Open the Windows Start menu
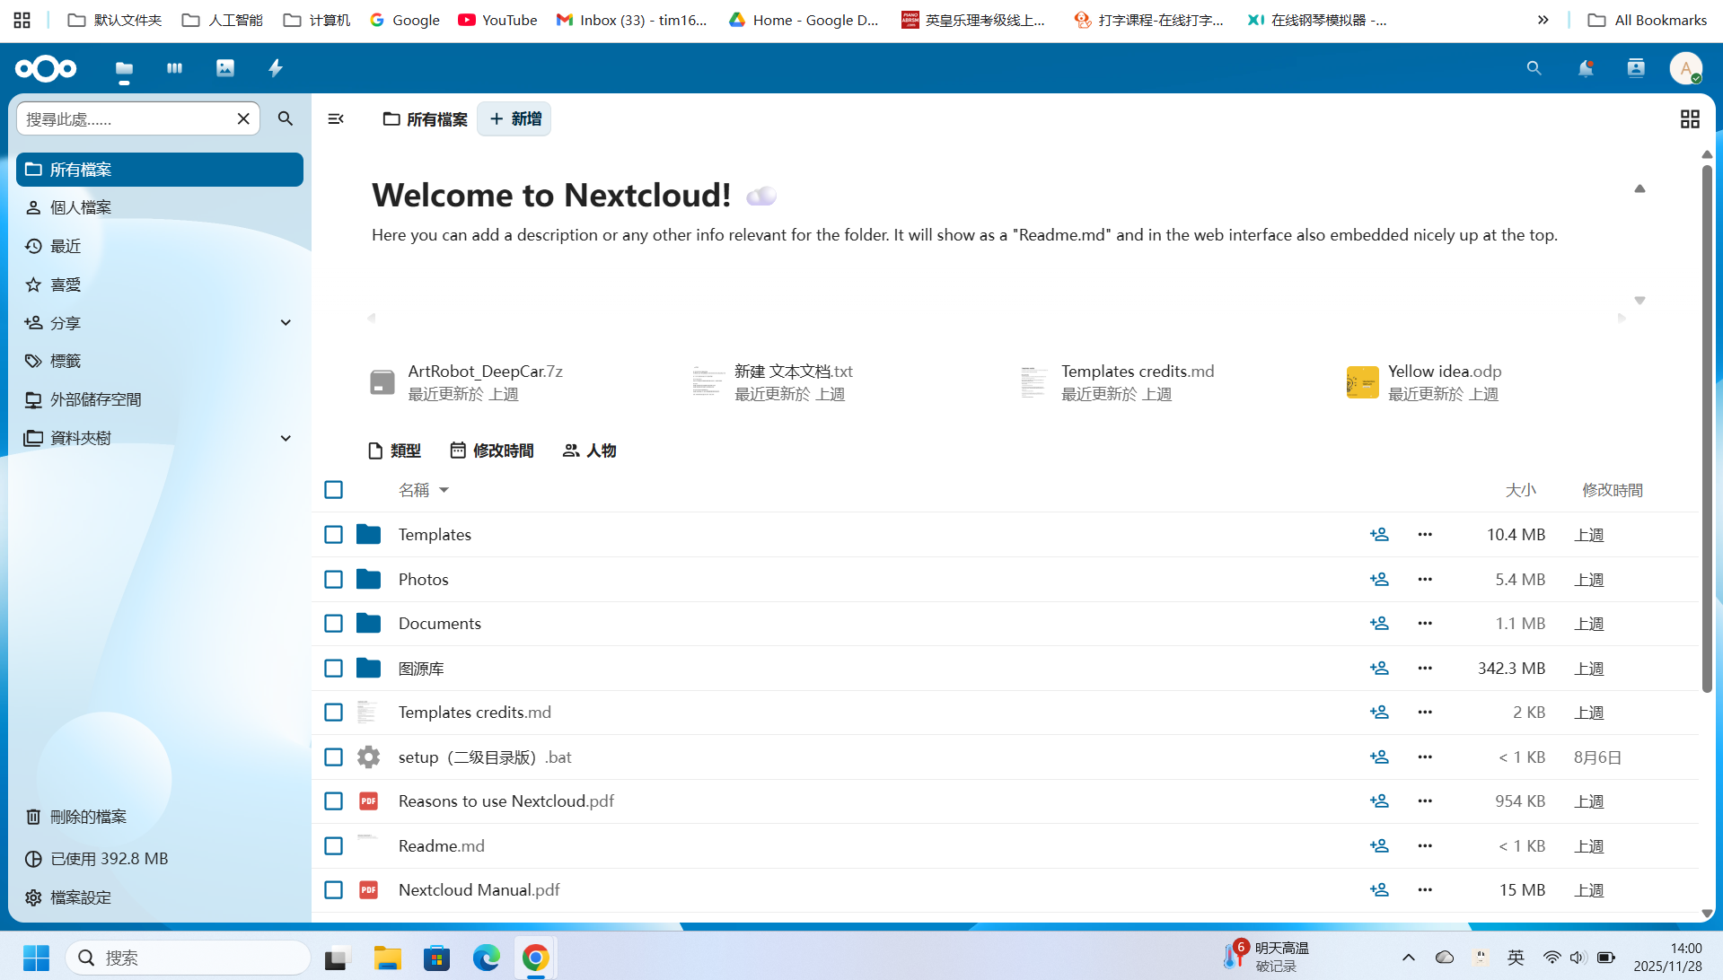The height and width of the screenshot is (980, 1723). (36, 958)
